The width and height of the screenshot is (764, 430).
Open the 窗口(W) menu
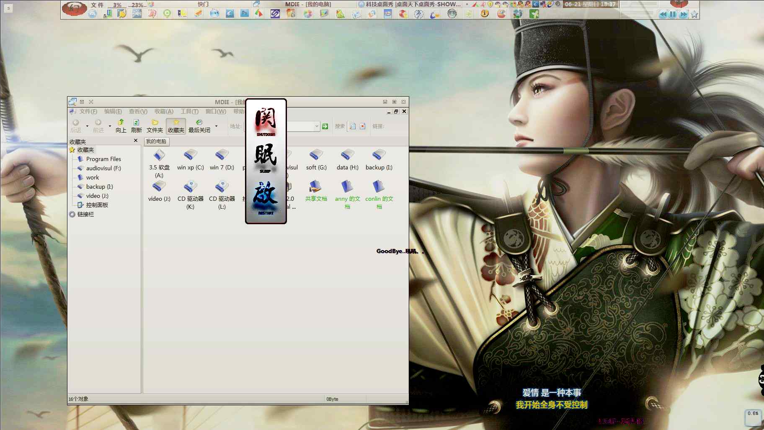[x=216, y=111]
